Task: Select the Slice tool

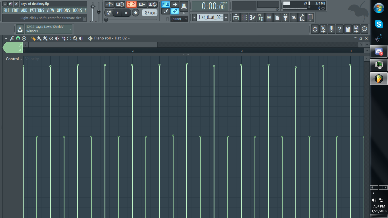Action: pyautogui.click(x=63, y=38)
